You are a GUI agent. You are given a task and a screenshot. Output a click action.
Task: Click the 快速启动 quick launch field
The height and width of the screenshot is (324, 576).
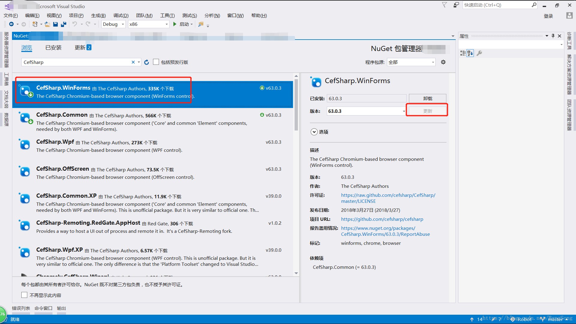tap(497, 5)
